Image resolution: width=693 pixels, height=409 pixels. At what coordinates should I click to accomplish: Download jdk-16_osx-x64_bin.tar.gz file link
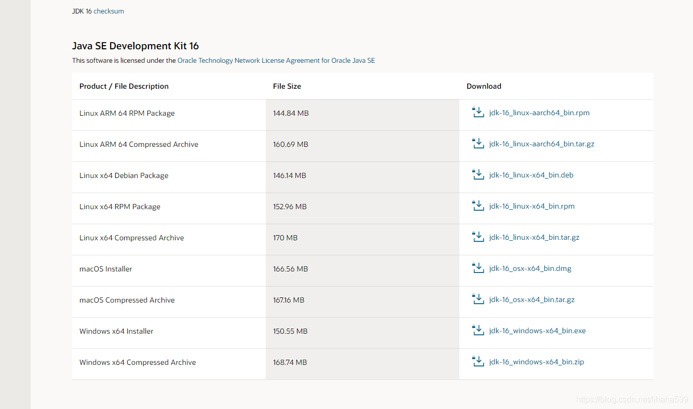[532, 299]
